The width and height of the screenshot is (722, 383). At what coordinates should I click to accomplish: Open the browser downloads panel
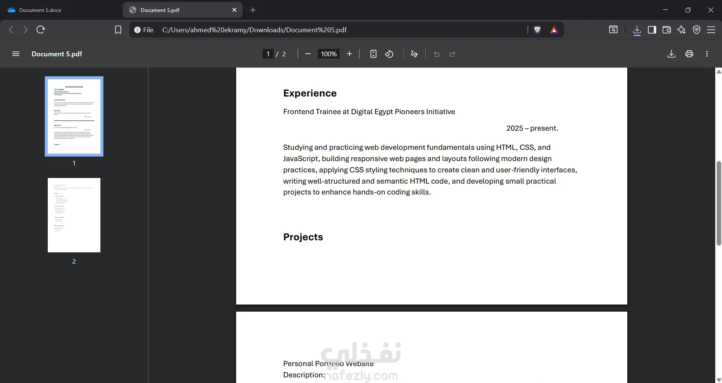click(x=637, y=30)
